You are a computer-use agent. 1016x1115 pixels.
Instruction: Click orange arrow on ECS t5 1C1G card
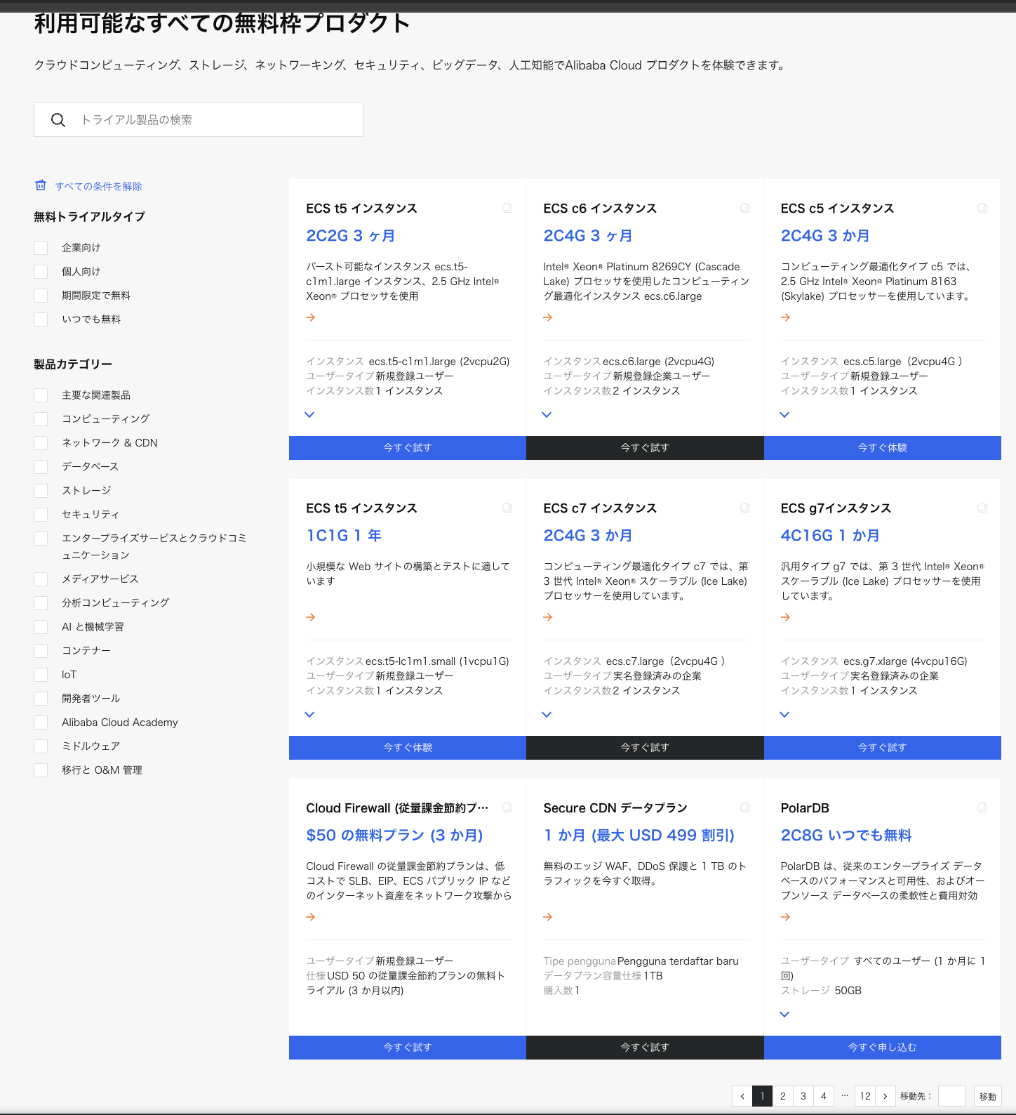coord(311,617)
